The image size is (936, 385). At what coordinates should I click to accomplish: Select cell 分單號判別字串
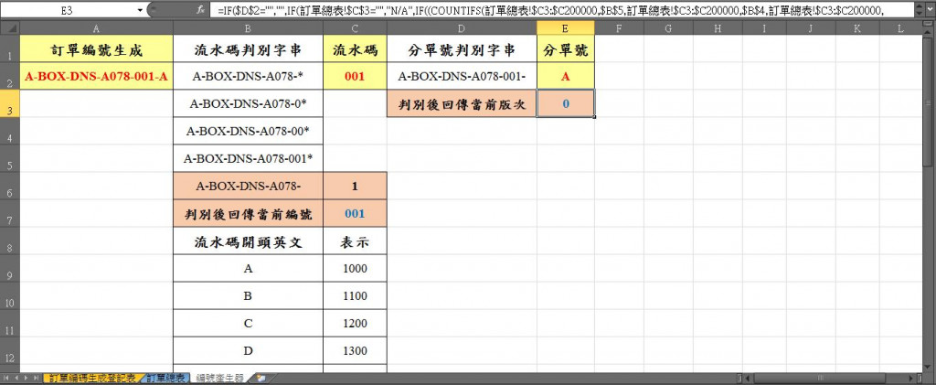462,49
